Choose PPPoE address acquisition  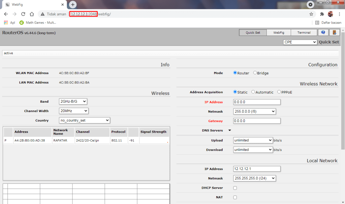pos(279,92)
